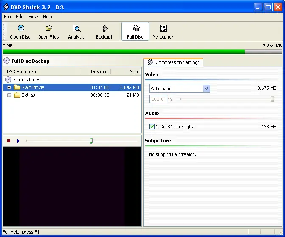The height and width of the screenshot is (237, 285).
Task: Switch to Full Disc mode
Action: tap(135, 32)
